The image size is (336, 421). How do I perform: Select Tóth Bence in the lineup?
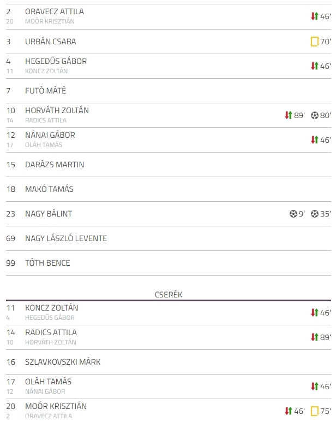[x=47, y=263]
